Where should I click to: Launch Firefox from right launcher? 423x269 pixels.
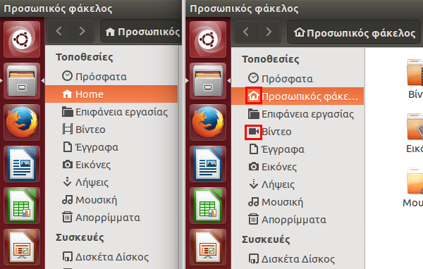(208, 123)
